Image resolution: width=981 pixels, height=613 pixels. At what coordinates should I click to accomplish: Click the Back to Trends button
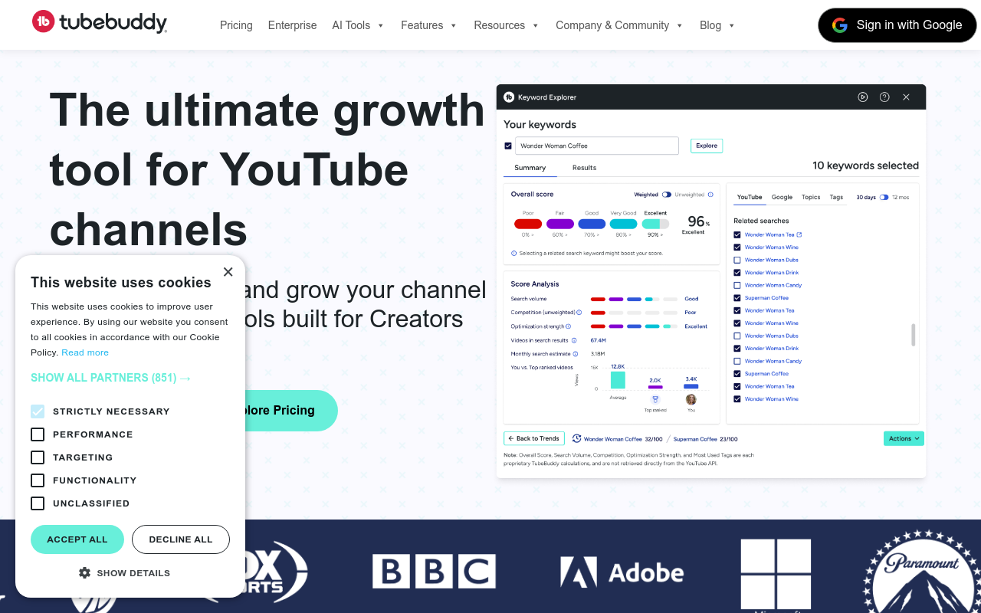click(x=534, y=438)
